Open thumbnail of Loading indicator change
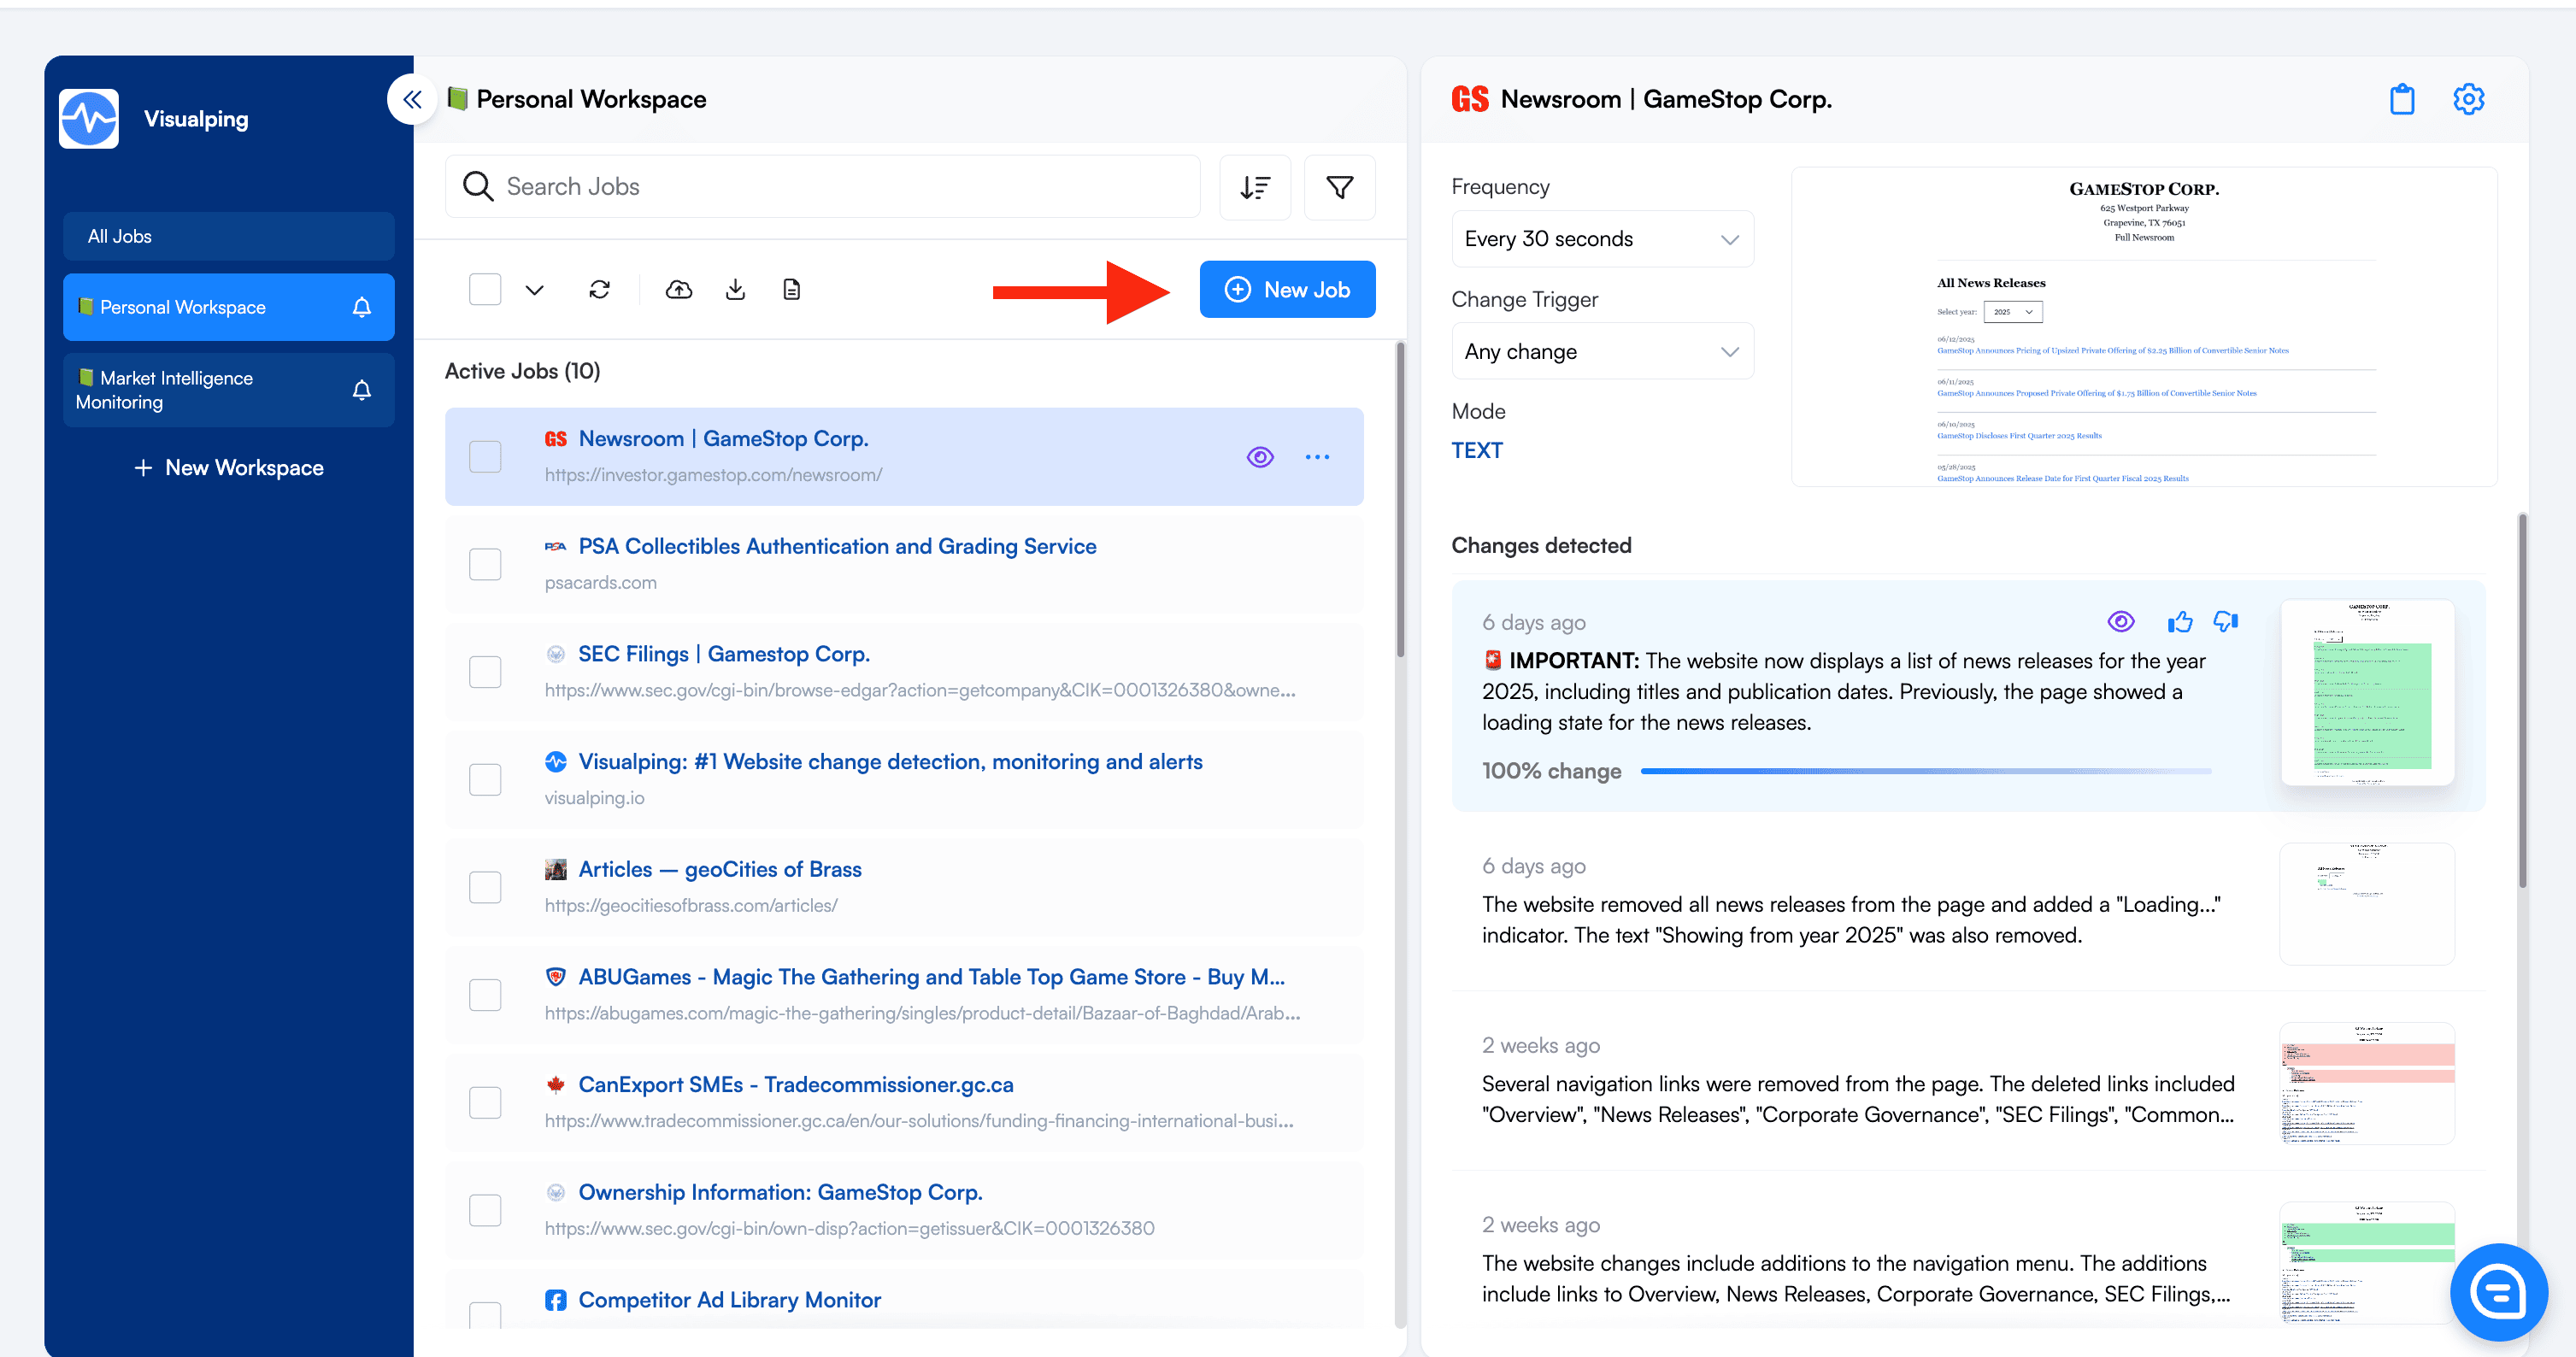Image resolution: width=2576 pixels, height=1357 pixels. point(2367,904)
